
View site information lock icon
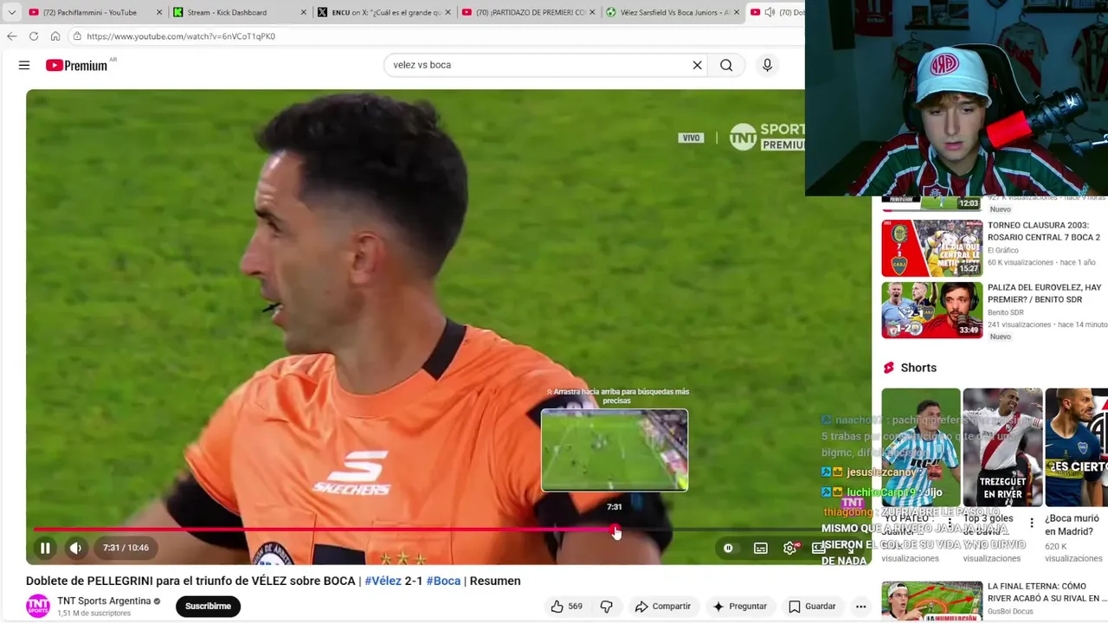[x=77, y=36]
